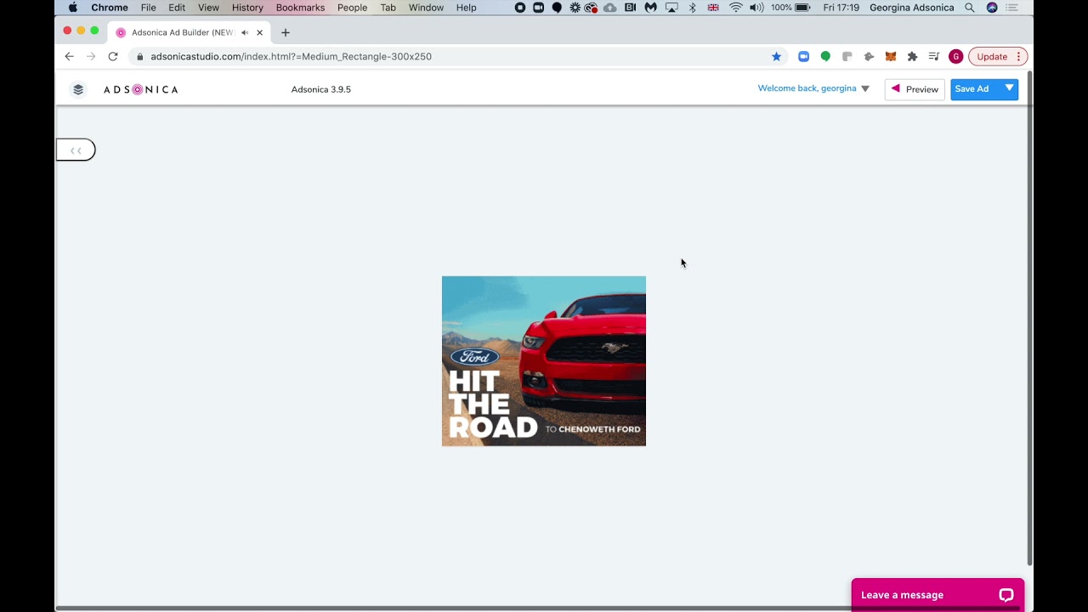Open the Extensions puzzle-piece menu
Image resolution: width=1088 pixels, height=612 pixels.
pos(912,57)
